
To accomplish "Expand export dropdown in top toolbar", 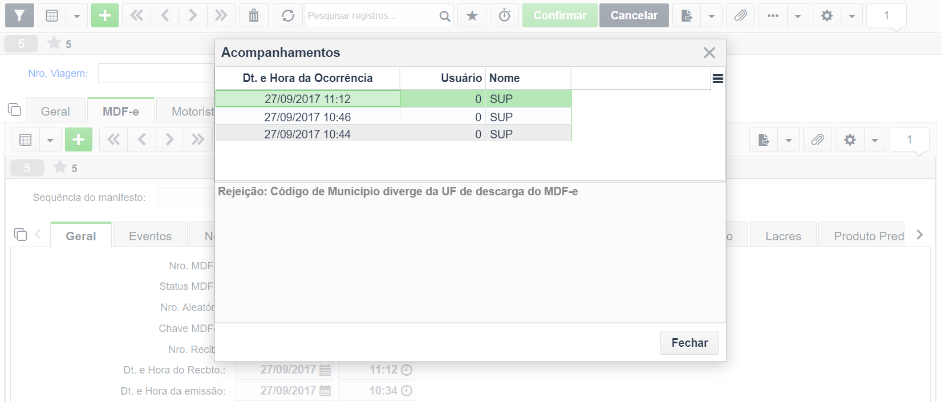I will 711,15.
